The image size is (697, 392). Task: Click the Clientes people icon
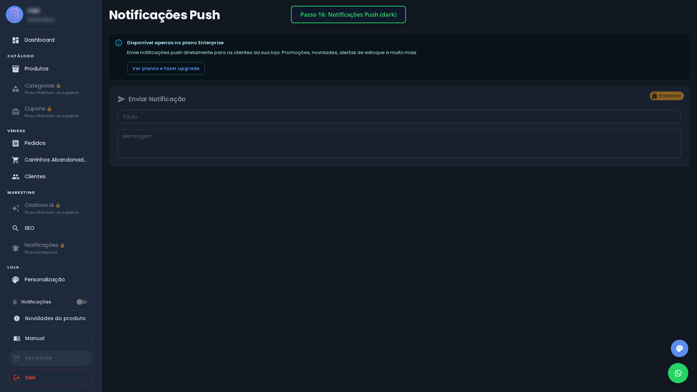pos(16,177)
